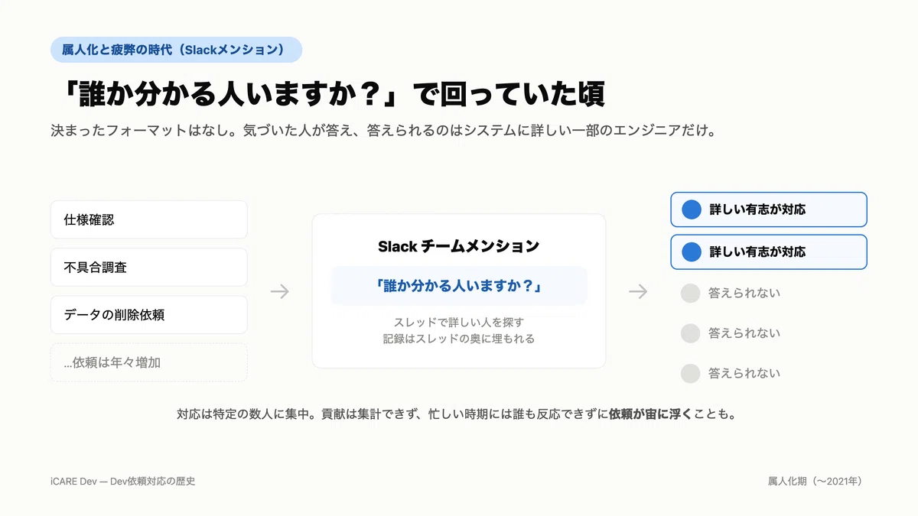The image size is (918, 516).
Task: Click the データの削除依頼 card
Action: point(149,315)
